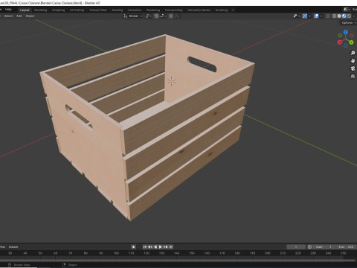Switch perspective/orthographic grid icon
Viewport: 357px width, 268px height.
353,76
